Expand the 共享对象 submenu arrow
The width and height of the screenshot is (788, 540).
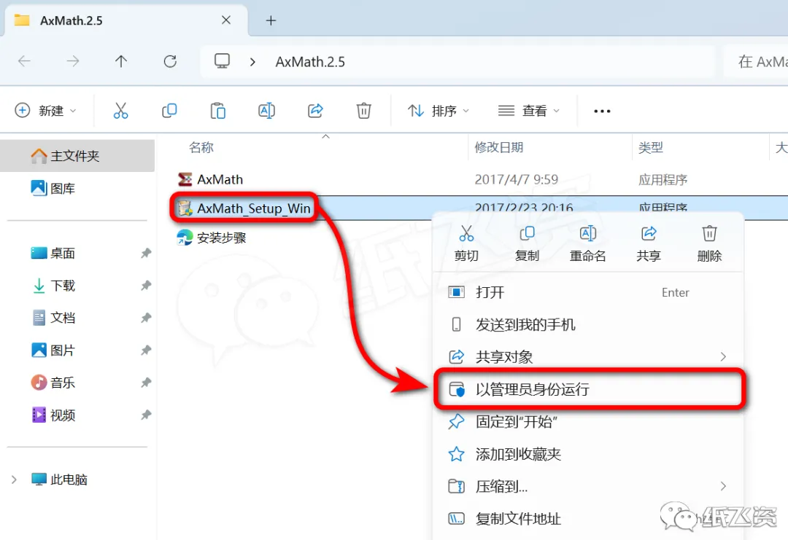[722, 357]
